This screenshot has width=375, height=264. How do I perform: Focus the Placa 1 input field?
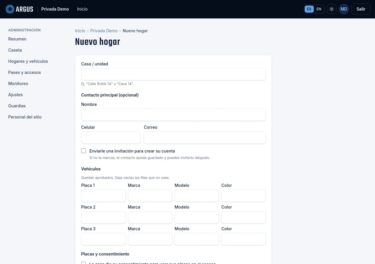tap(103, 196)
